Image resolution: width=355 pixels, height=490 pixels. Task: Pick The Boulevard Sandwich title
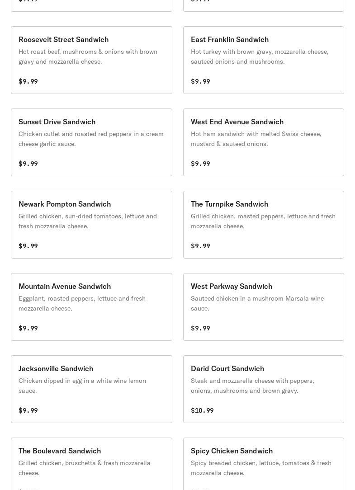point(60,451)
